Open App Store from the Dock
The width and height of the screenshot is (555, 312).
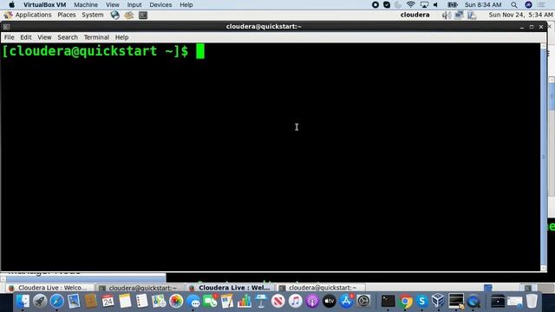click(346, 301)
